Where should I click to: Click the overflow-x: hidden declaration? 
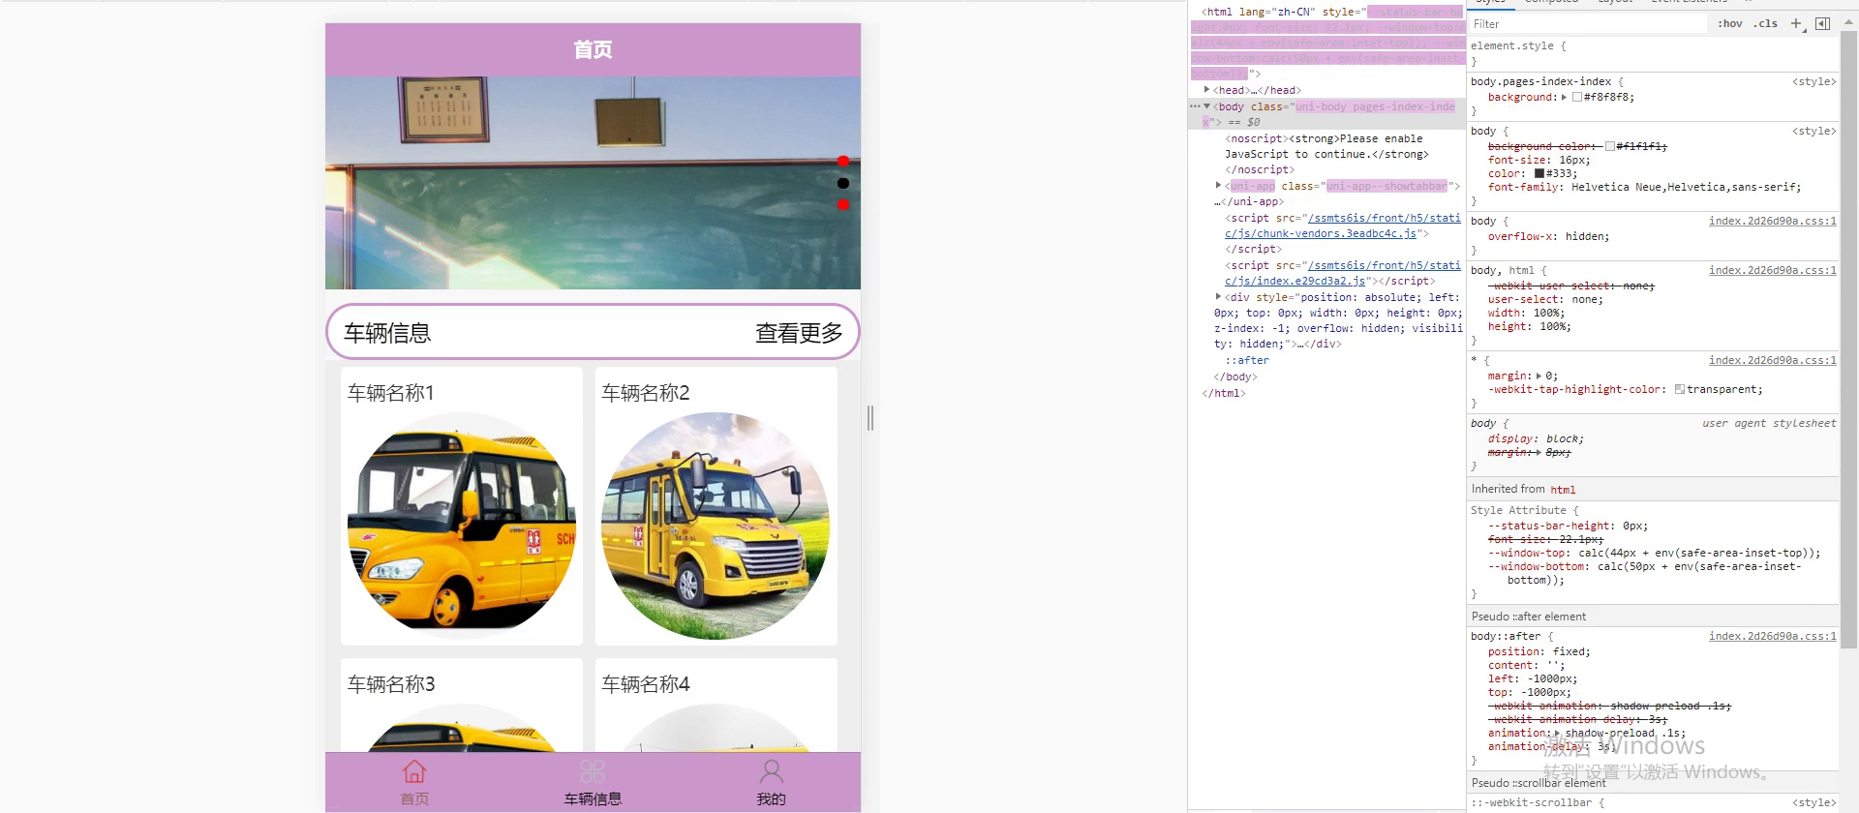point(1548,236)
